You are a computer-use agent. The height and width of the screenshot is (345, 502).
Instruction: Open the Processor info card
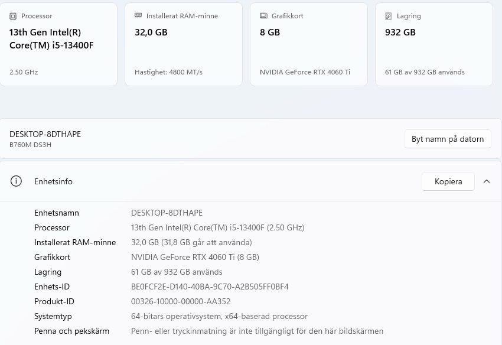(x=58, y=44)
